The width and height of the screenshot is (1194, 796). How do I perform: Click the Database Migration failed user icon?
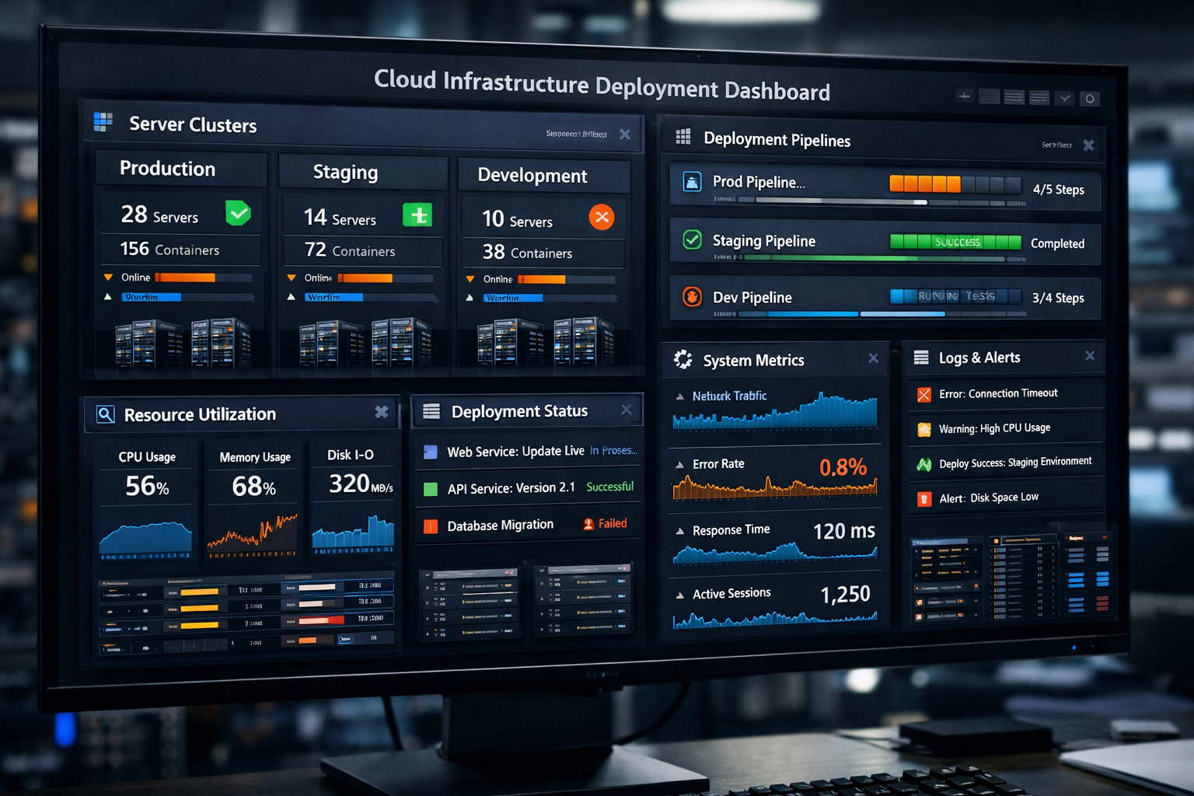pos(588,524)
